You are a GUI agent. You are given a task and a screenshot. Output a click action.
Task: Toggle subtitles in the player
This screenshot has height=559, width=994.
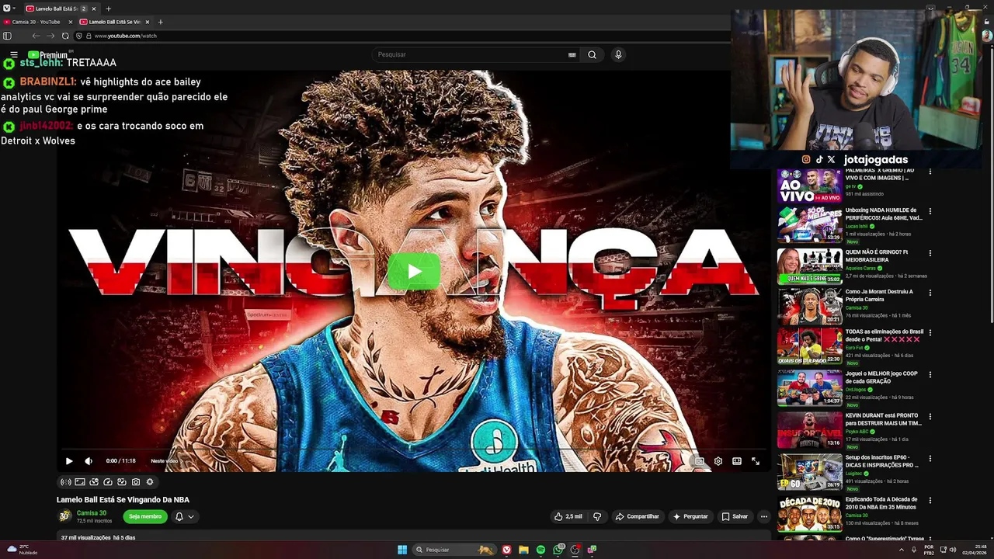[699, 461]
